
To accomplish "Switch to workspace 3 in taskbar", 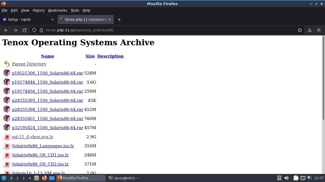I will [23, 178].
